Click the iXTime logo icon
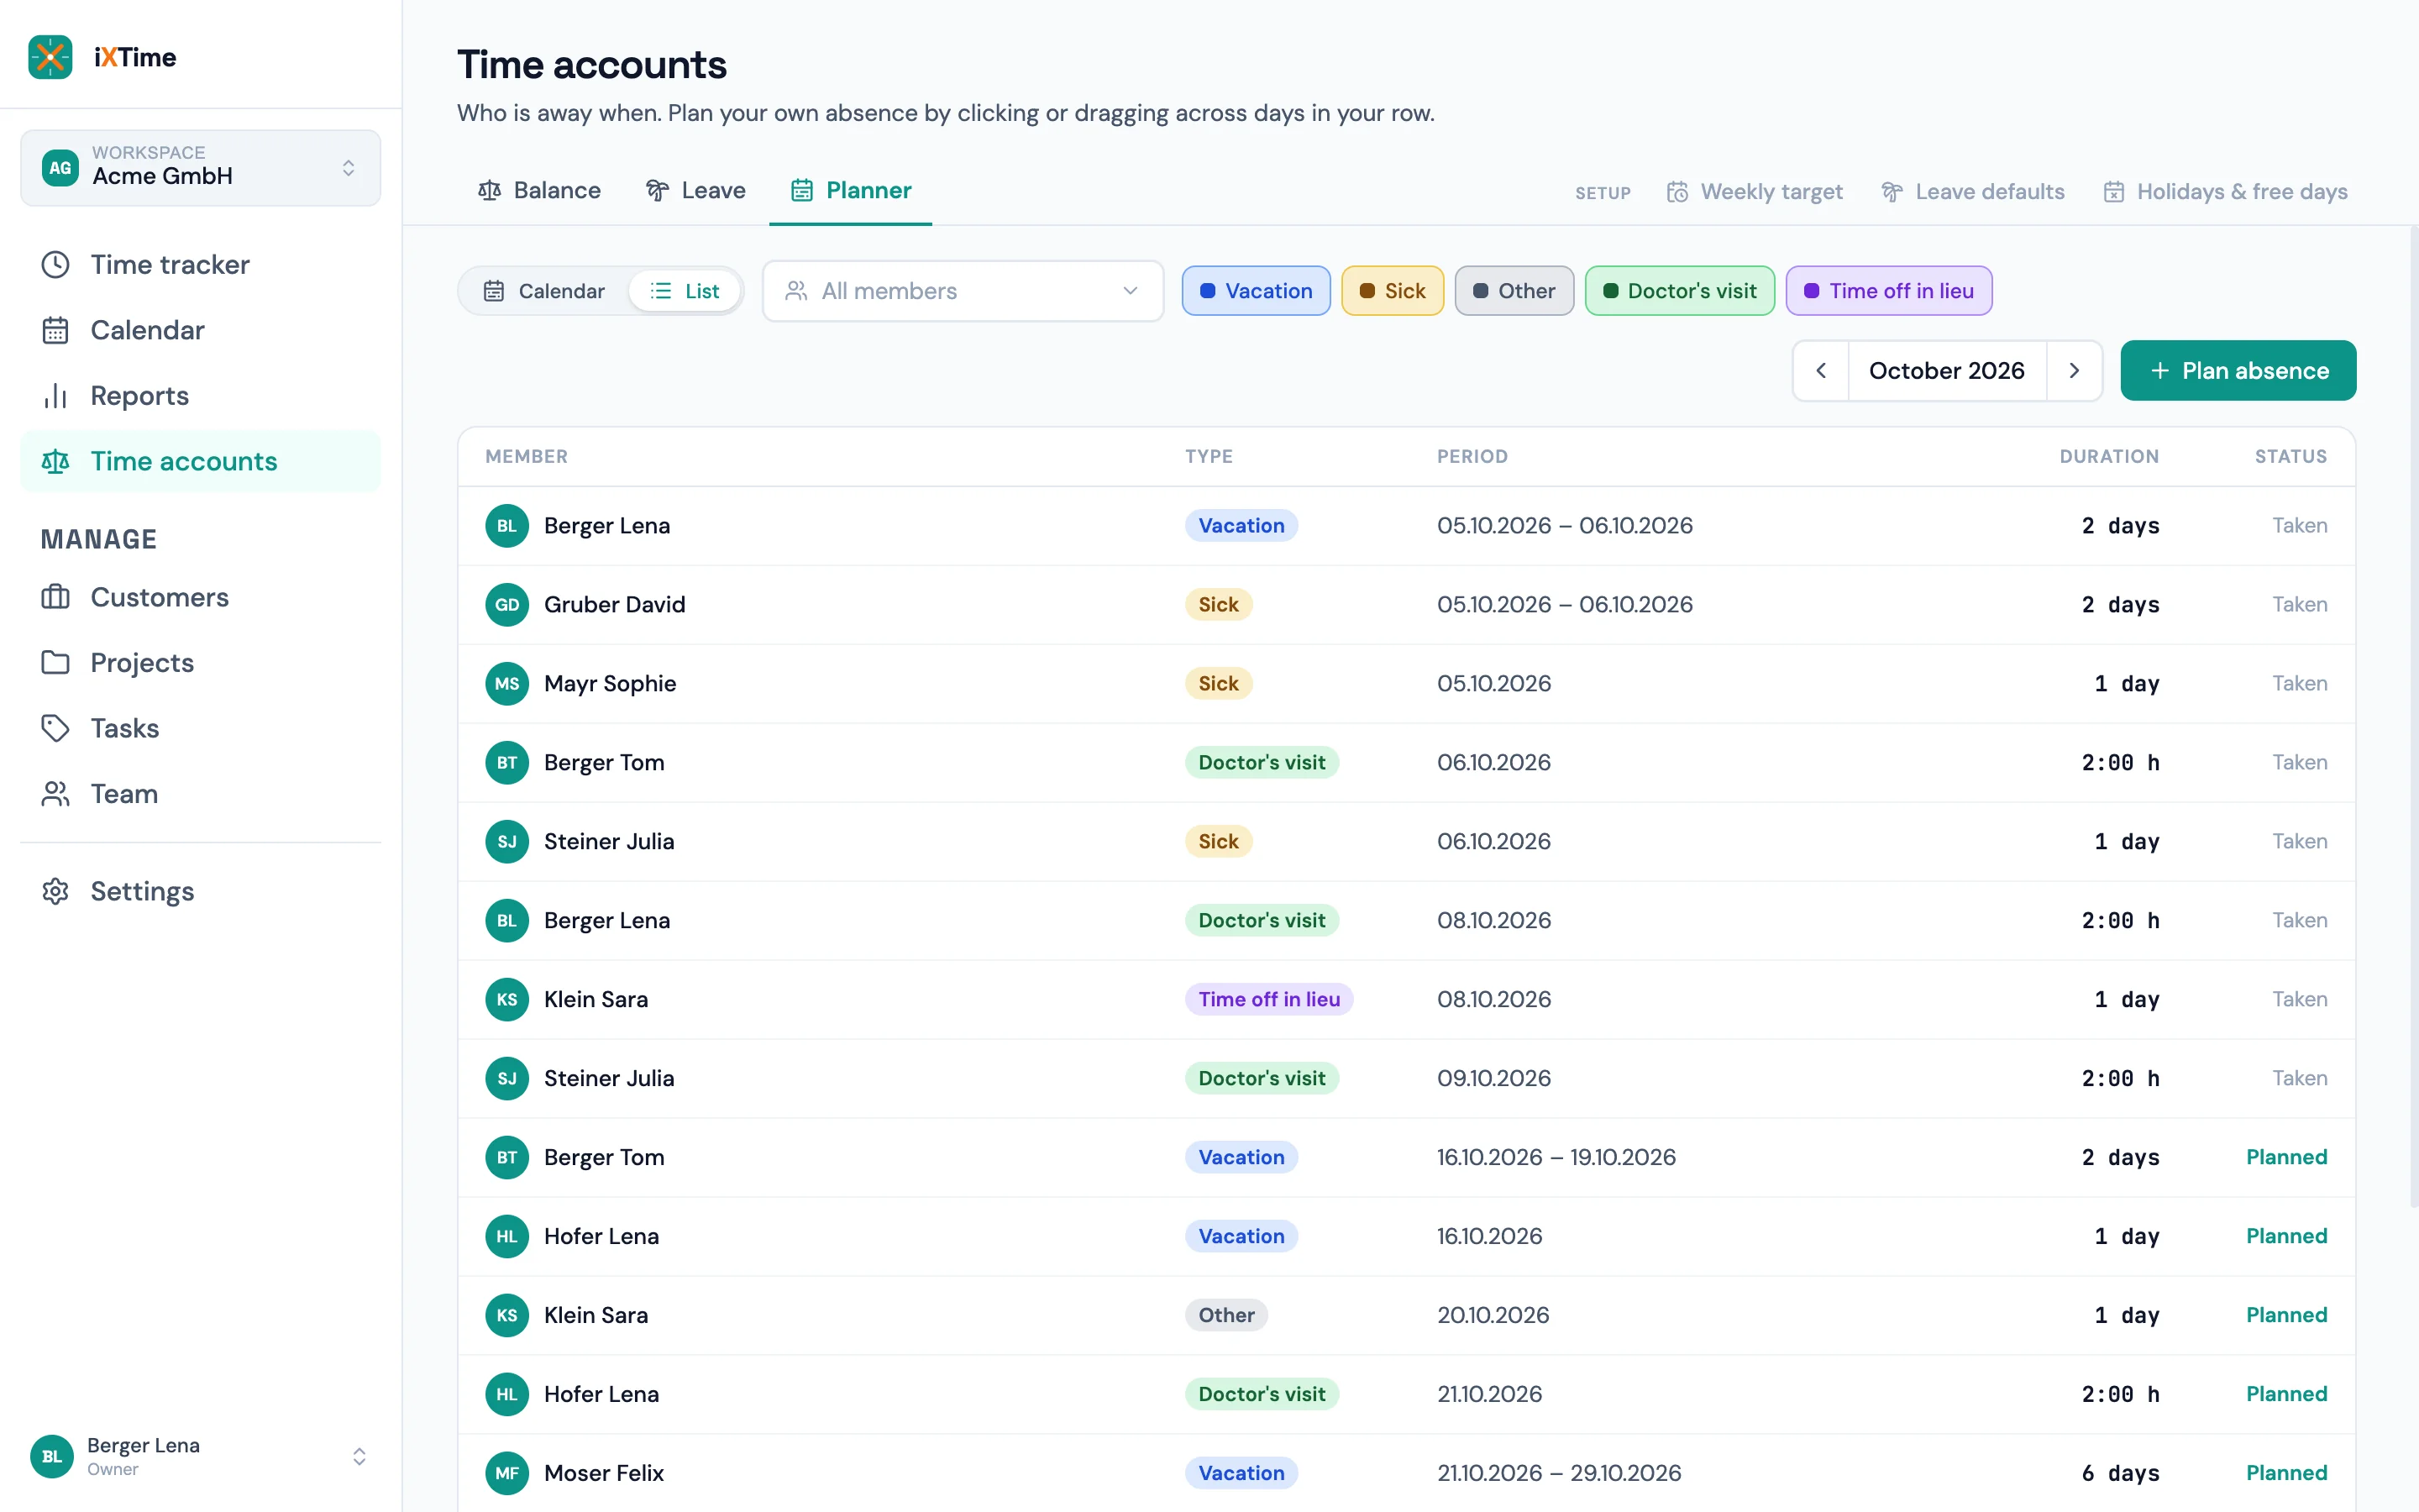This screenshot has width=2419, height=1512. coord(50,57)
